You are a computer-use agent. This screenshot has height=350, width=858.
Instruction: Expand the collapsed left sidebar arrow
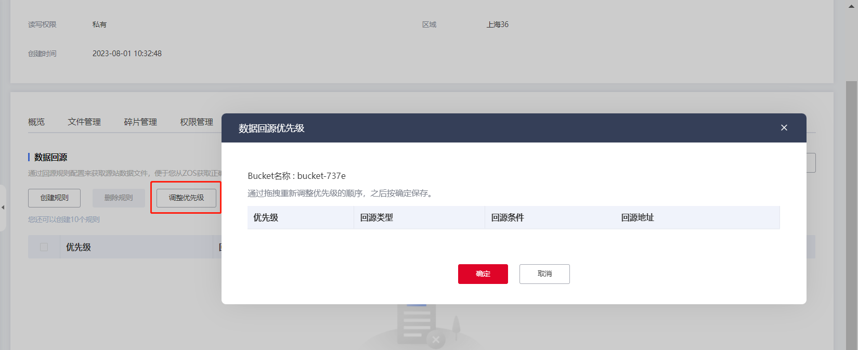[x=3, y=208]
